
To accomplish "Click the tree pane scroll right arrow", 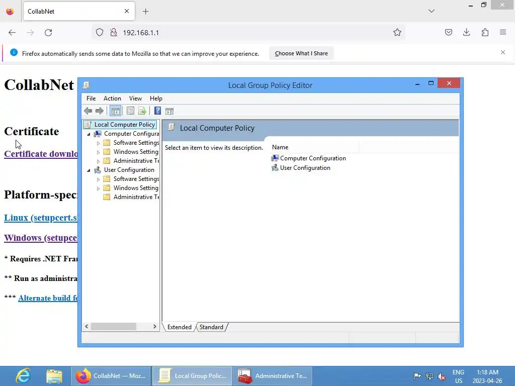I will point(155,326).
